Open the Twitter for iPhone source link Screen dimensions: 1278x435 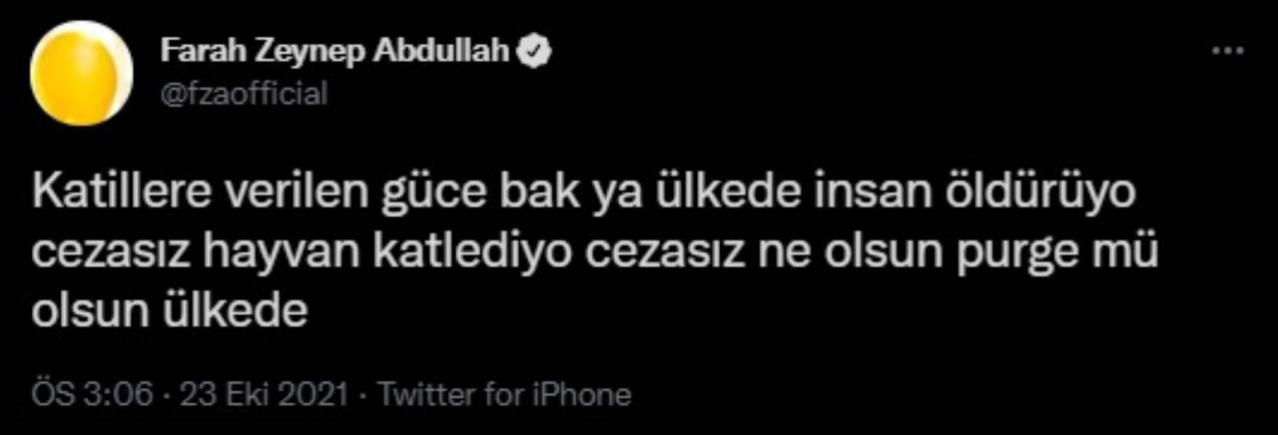[x=507, y=394]
